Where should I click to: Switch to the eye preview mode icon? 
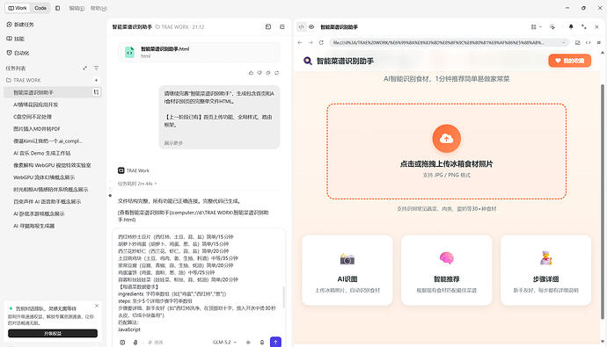pyautogui.click(x=311, y=26)
